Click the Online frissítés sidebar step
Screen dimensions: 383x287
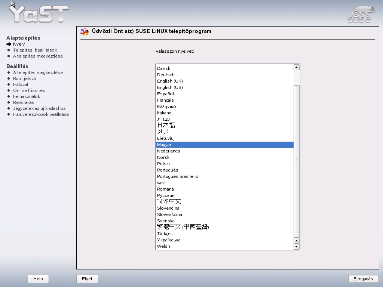tap(29, 90)
